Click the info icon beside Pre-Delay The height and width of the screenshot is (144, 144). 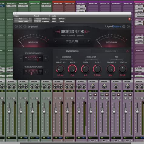(66, 62)
